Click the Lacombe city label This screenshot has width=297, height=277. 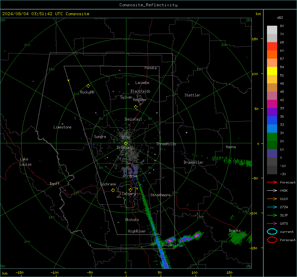(142, 83)
